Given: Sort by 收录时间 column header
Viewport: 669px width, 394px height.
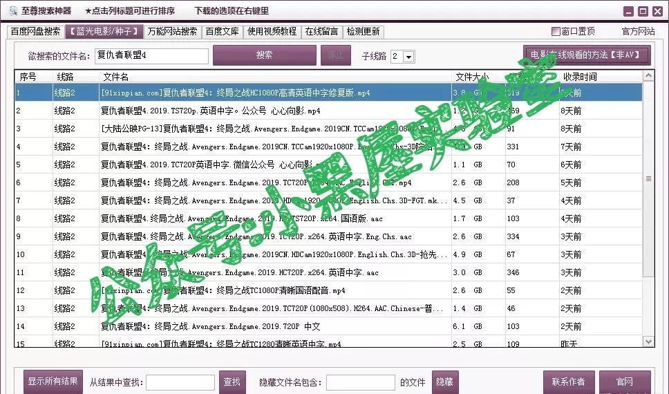Looking at the screenshot, I should pyautogui.click(x=601, y=77).
